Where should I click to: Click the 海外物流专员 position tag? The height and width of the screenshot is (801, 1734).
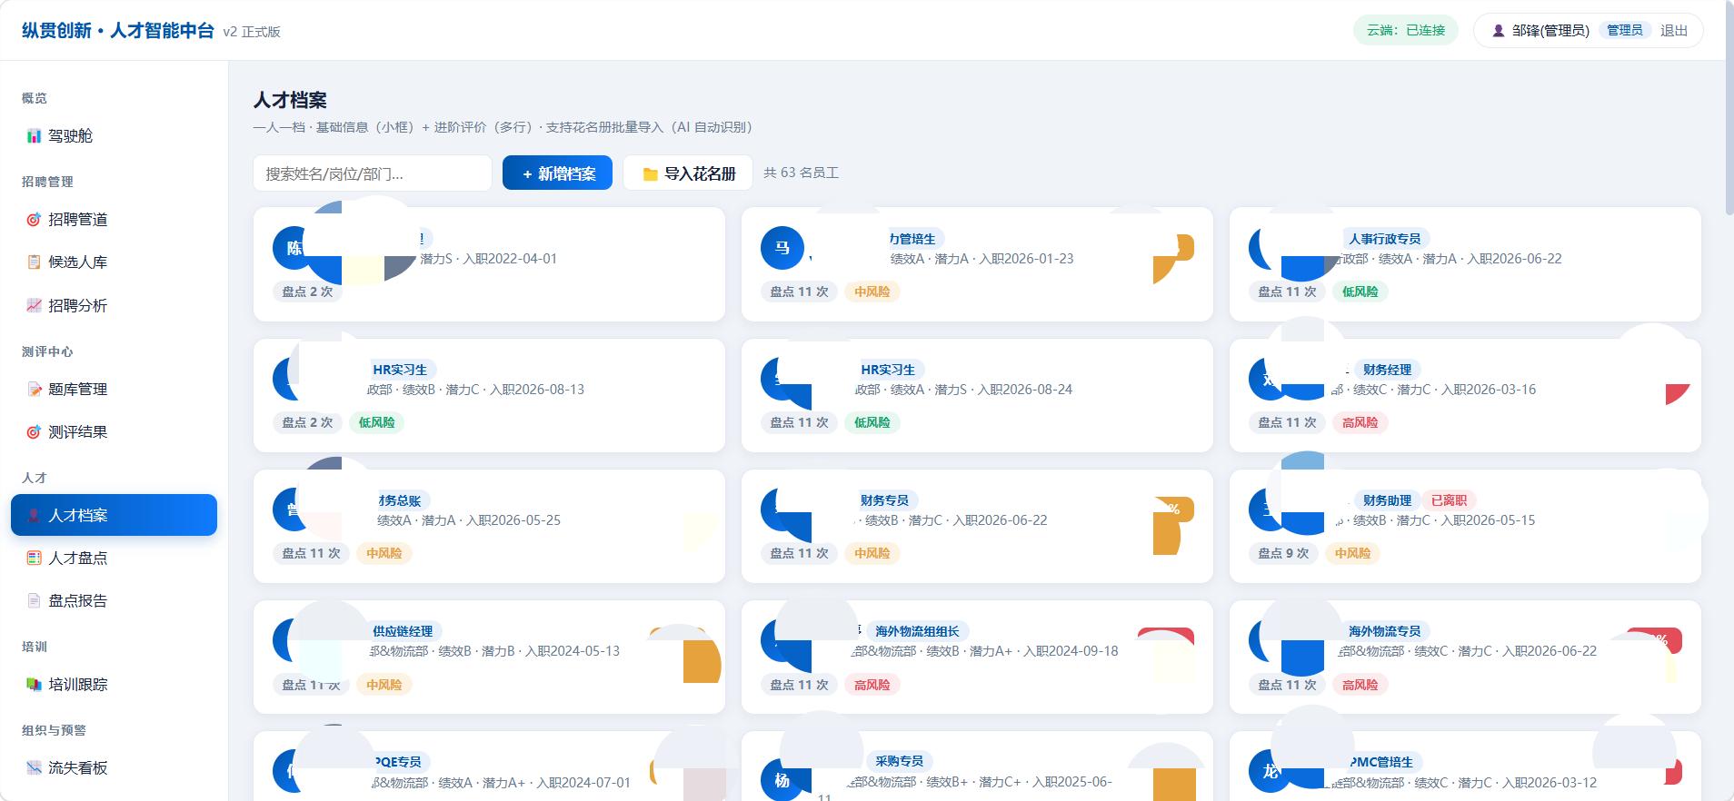[1384, 631]
